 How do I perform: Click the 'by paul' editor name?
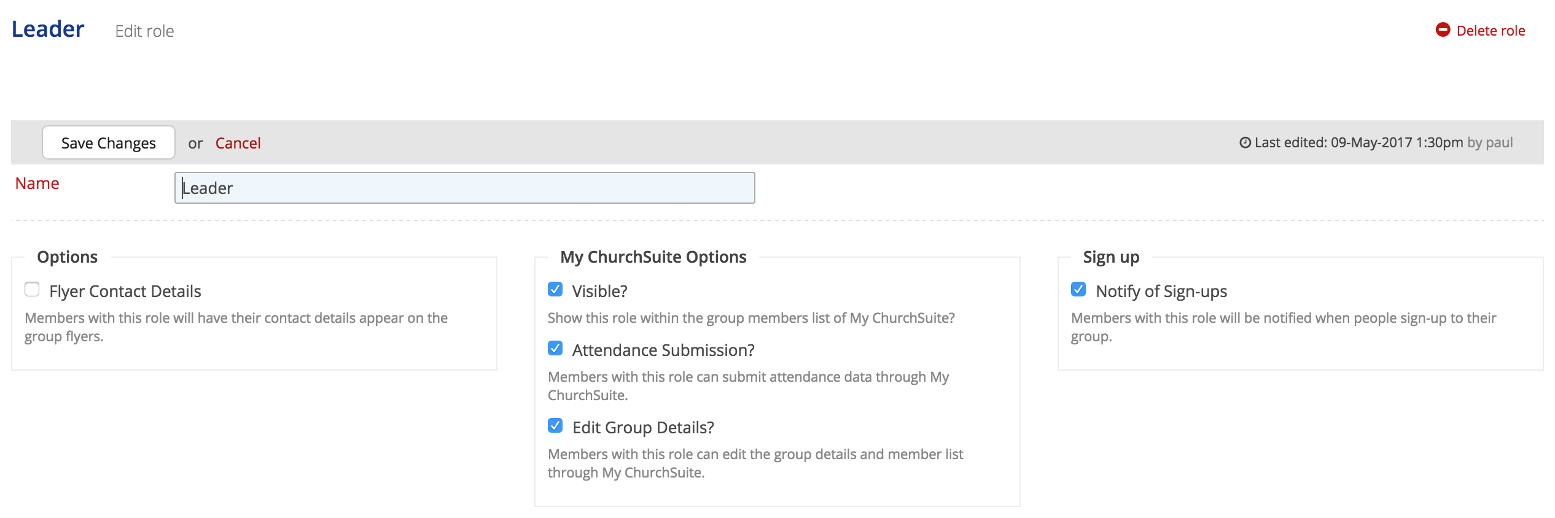coord(1489,143)
